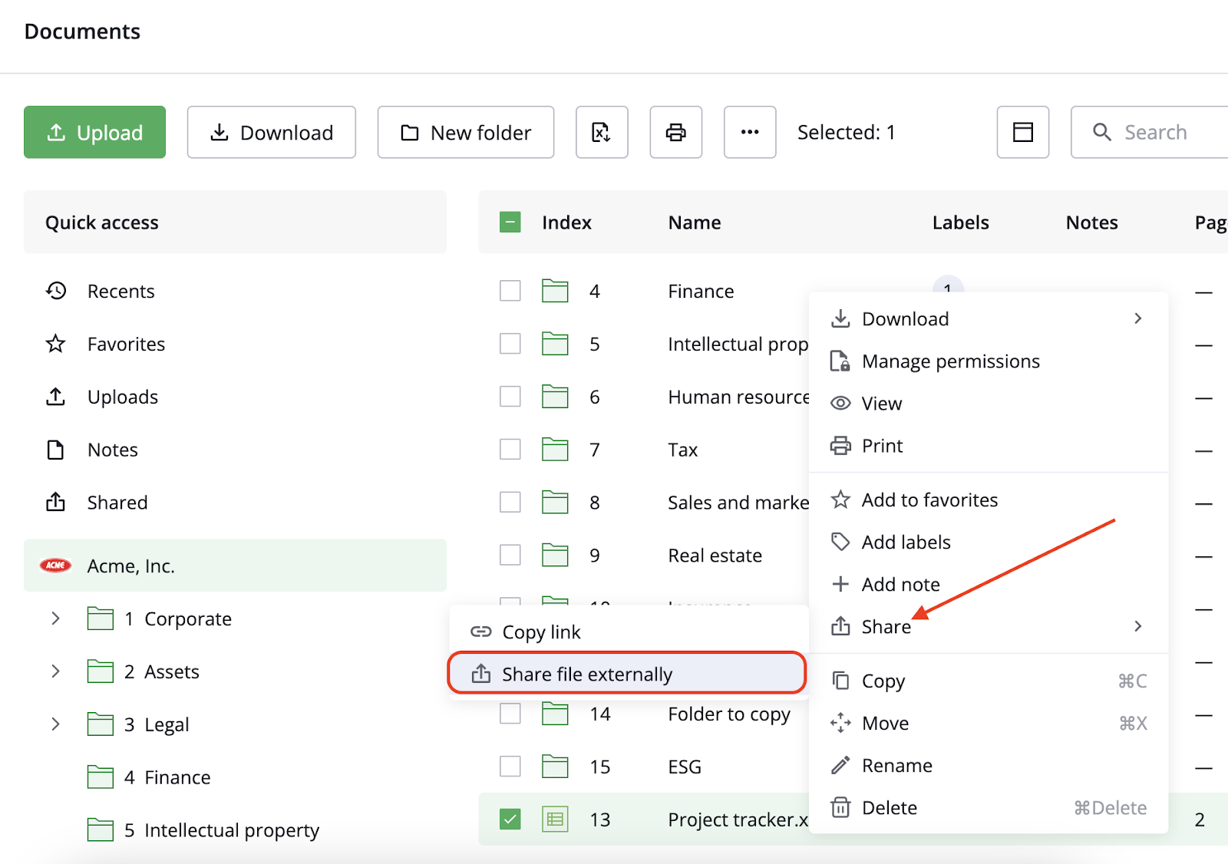Click the Finance folder icon in list
Screen dimensions: 1228x864
(x=555, y=291)
